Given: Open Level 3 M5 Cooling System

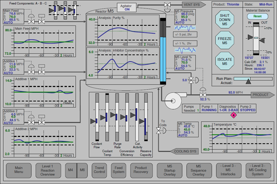Looking at the screenshot, I should point(258,170).
